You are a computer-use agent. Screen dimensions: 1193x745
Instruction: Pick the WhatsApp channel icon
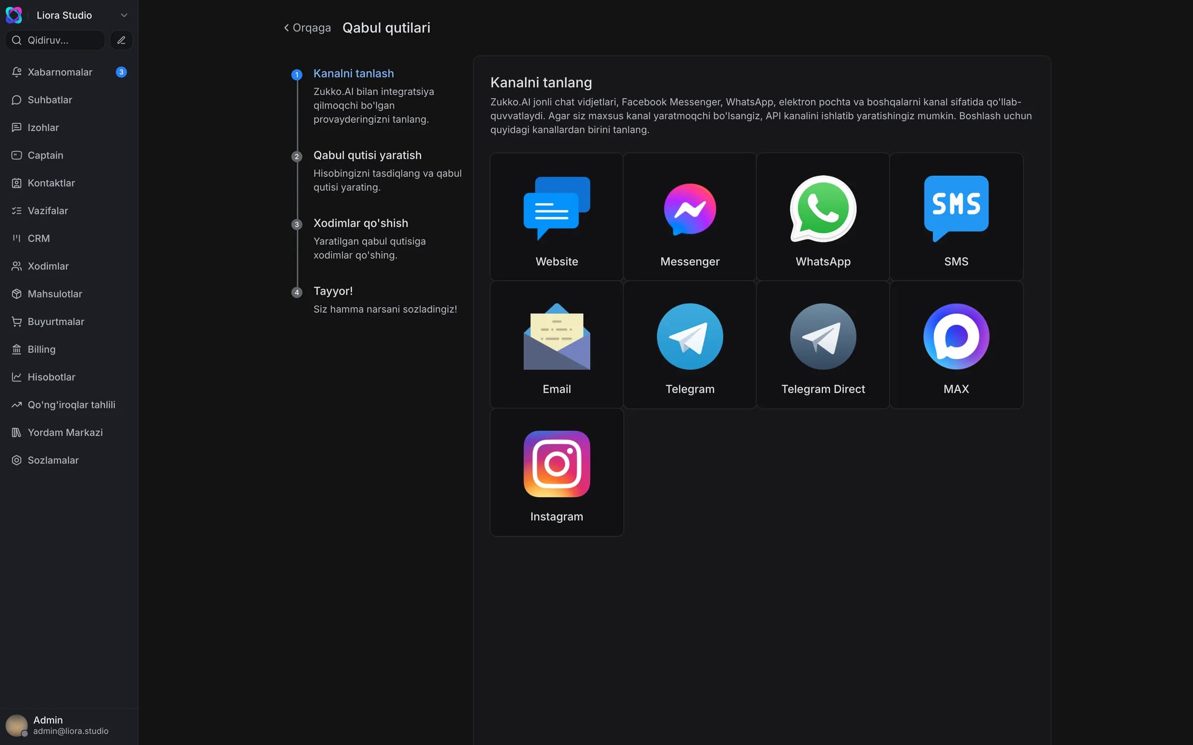click(x=823, y=209)
